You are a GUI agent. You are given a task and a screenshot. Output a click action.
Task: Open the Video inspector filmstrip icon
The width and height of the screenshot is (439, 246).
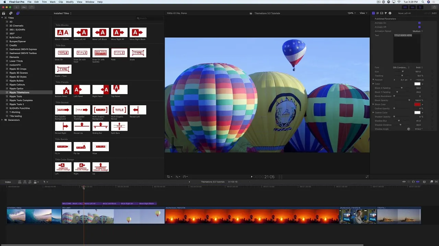click(x=382, y=13)
